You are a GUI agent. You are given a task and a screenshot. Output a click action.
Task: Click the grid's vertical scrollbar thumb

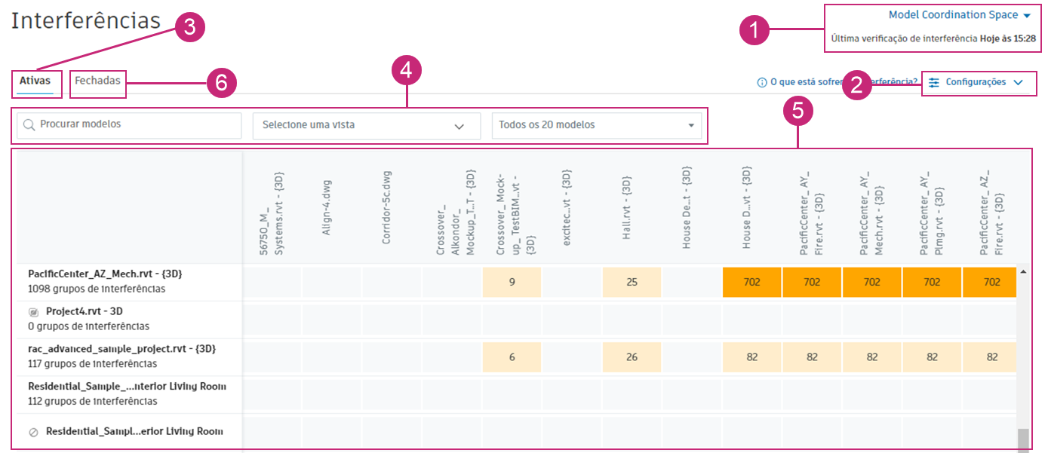click(x=1023, y=439)
